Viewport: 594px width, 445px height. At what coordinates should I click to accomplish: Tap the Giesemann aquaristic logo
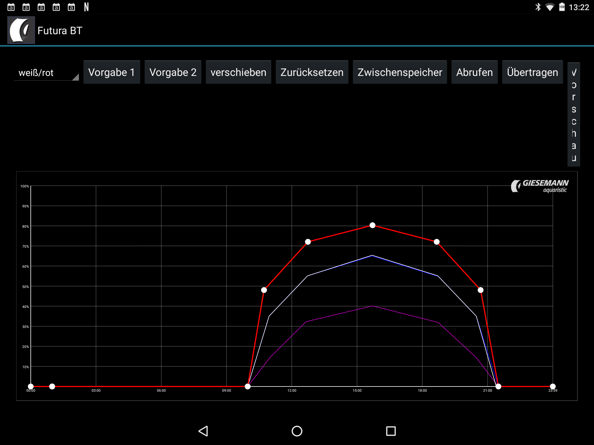tap(539, 186)
